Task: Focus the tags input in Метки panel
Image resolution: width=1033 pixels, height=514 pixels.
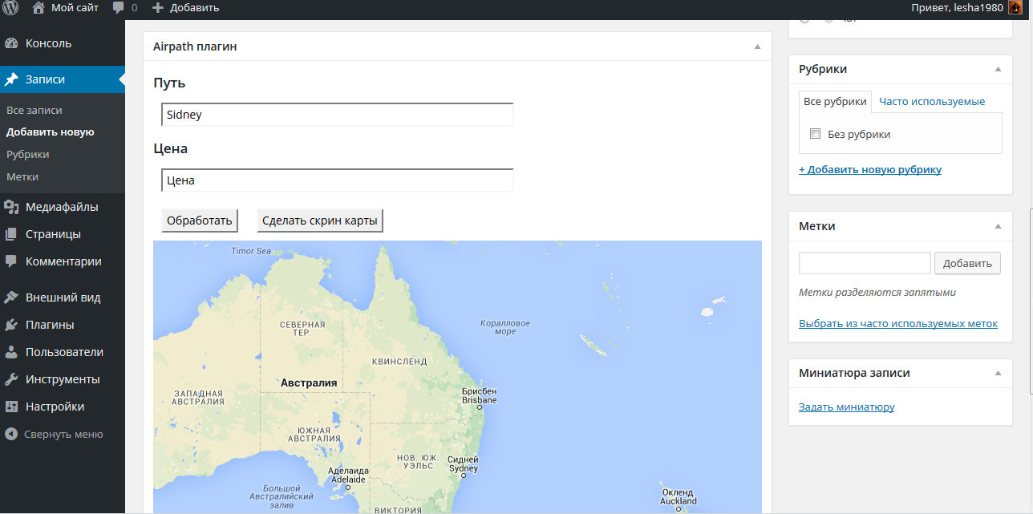Action: [x=865, y=263]
